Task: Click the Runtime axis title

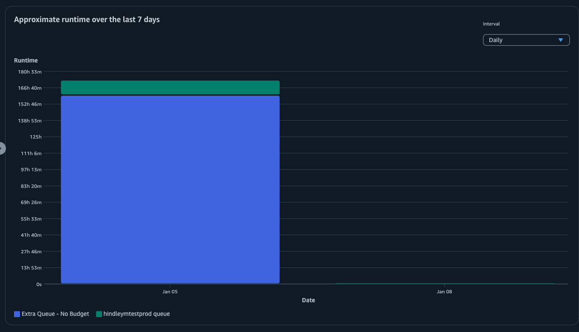Action: [26, 60]
